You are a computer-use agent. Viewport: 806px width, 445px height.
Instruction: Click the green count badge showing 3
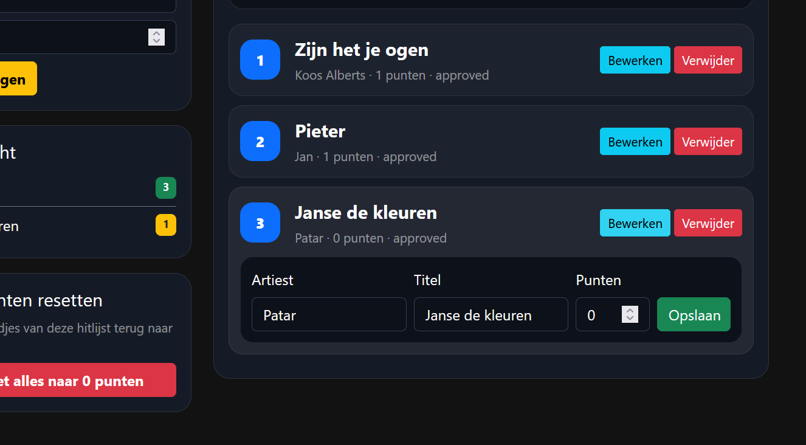click(166, 188)
